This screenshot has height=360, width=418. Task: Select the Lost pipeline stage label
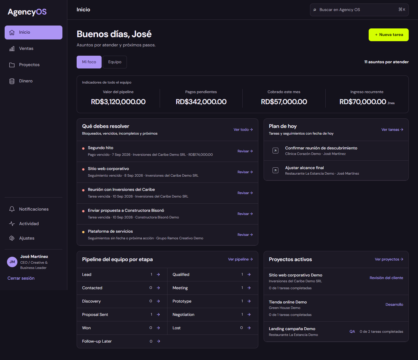click(x=176, y=328)
